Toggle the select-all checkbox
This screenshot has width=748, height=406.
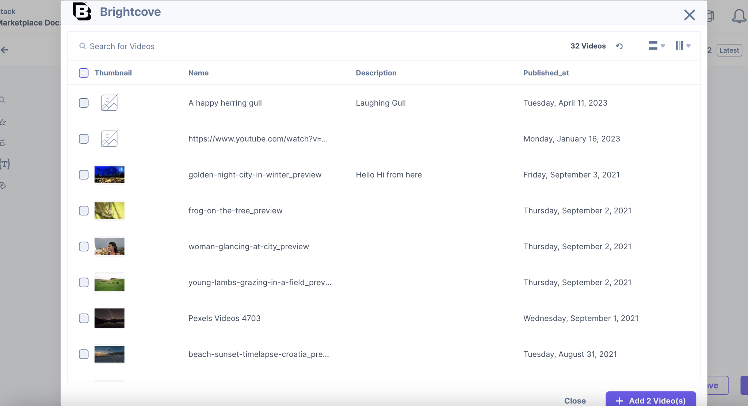click(x=84, y=73)
